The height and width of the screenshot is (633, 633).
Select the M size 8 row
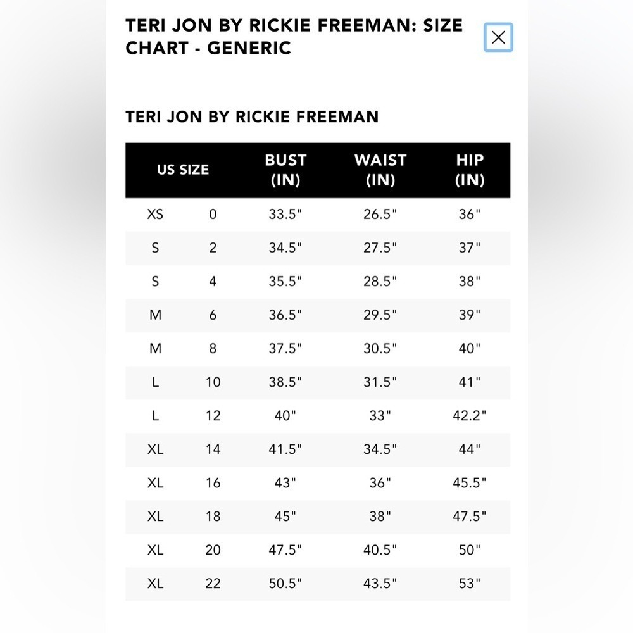point(318,349)
